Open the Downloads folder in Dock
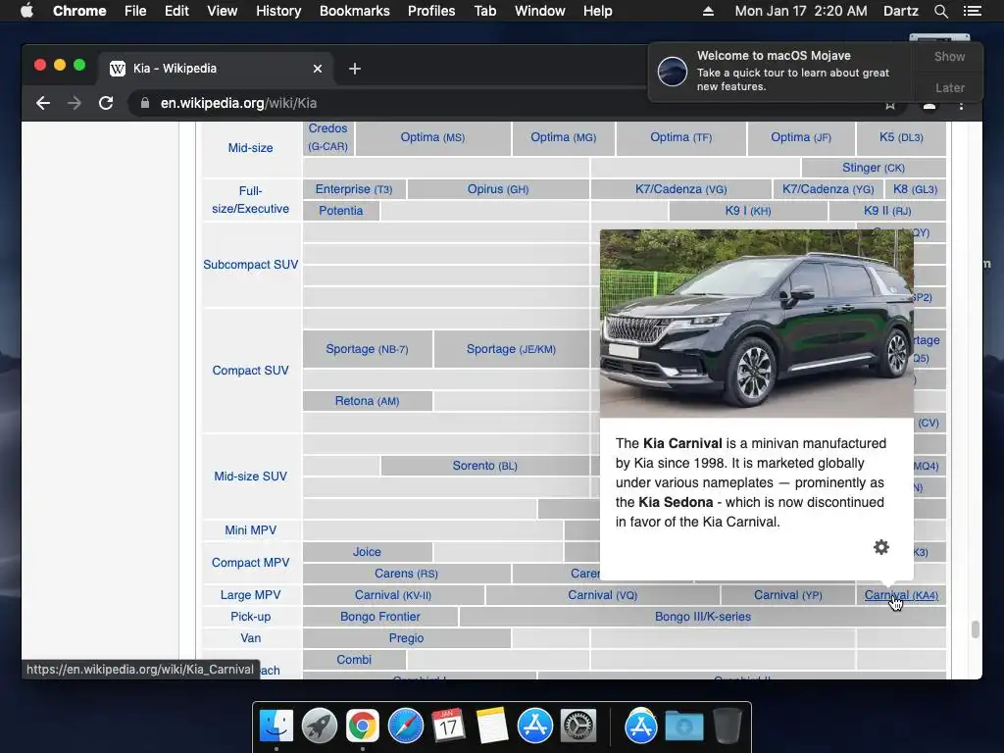 pyautogui.click(x=683, y=727)
